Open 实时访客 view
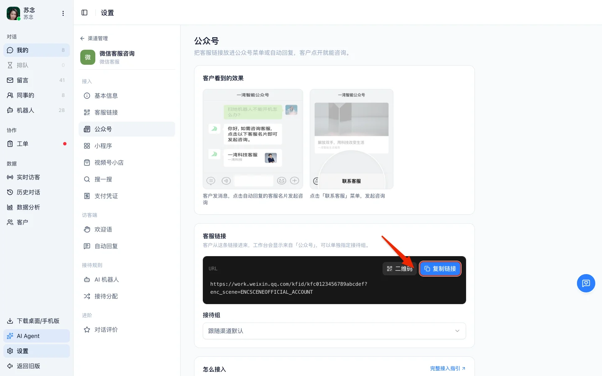Screen dimensions: 602x376 [37, 177]
